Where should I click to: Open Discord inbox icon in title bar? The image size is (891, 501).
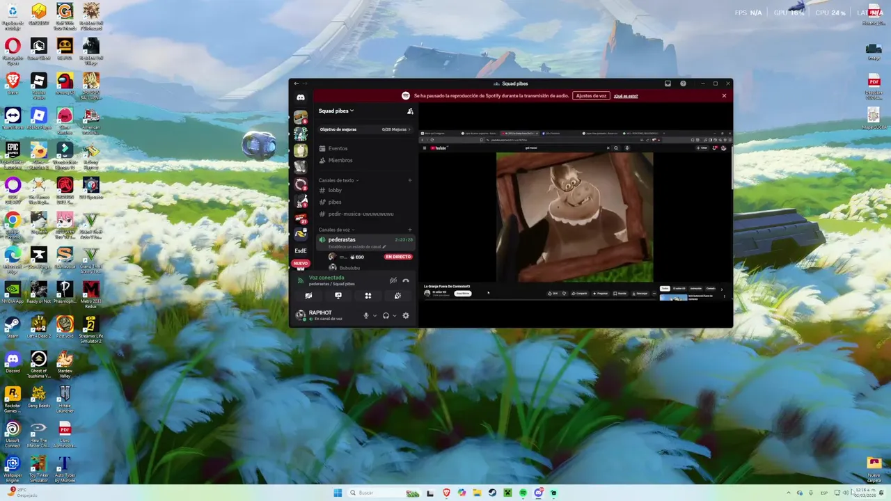[x=668, y=83]
